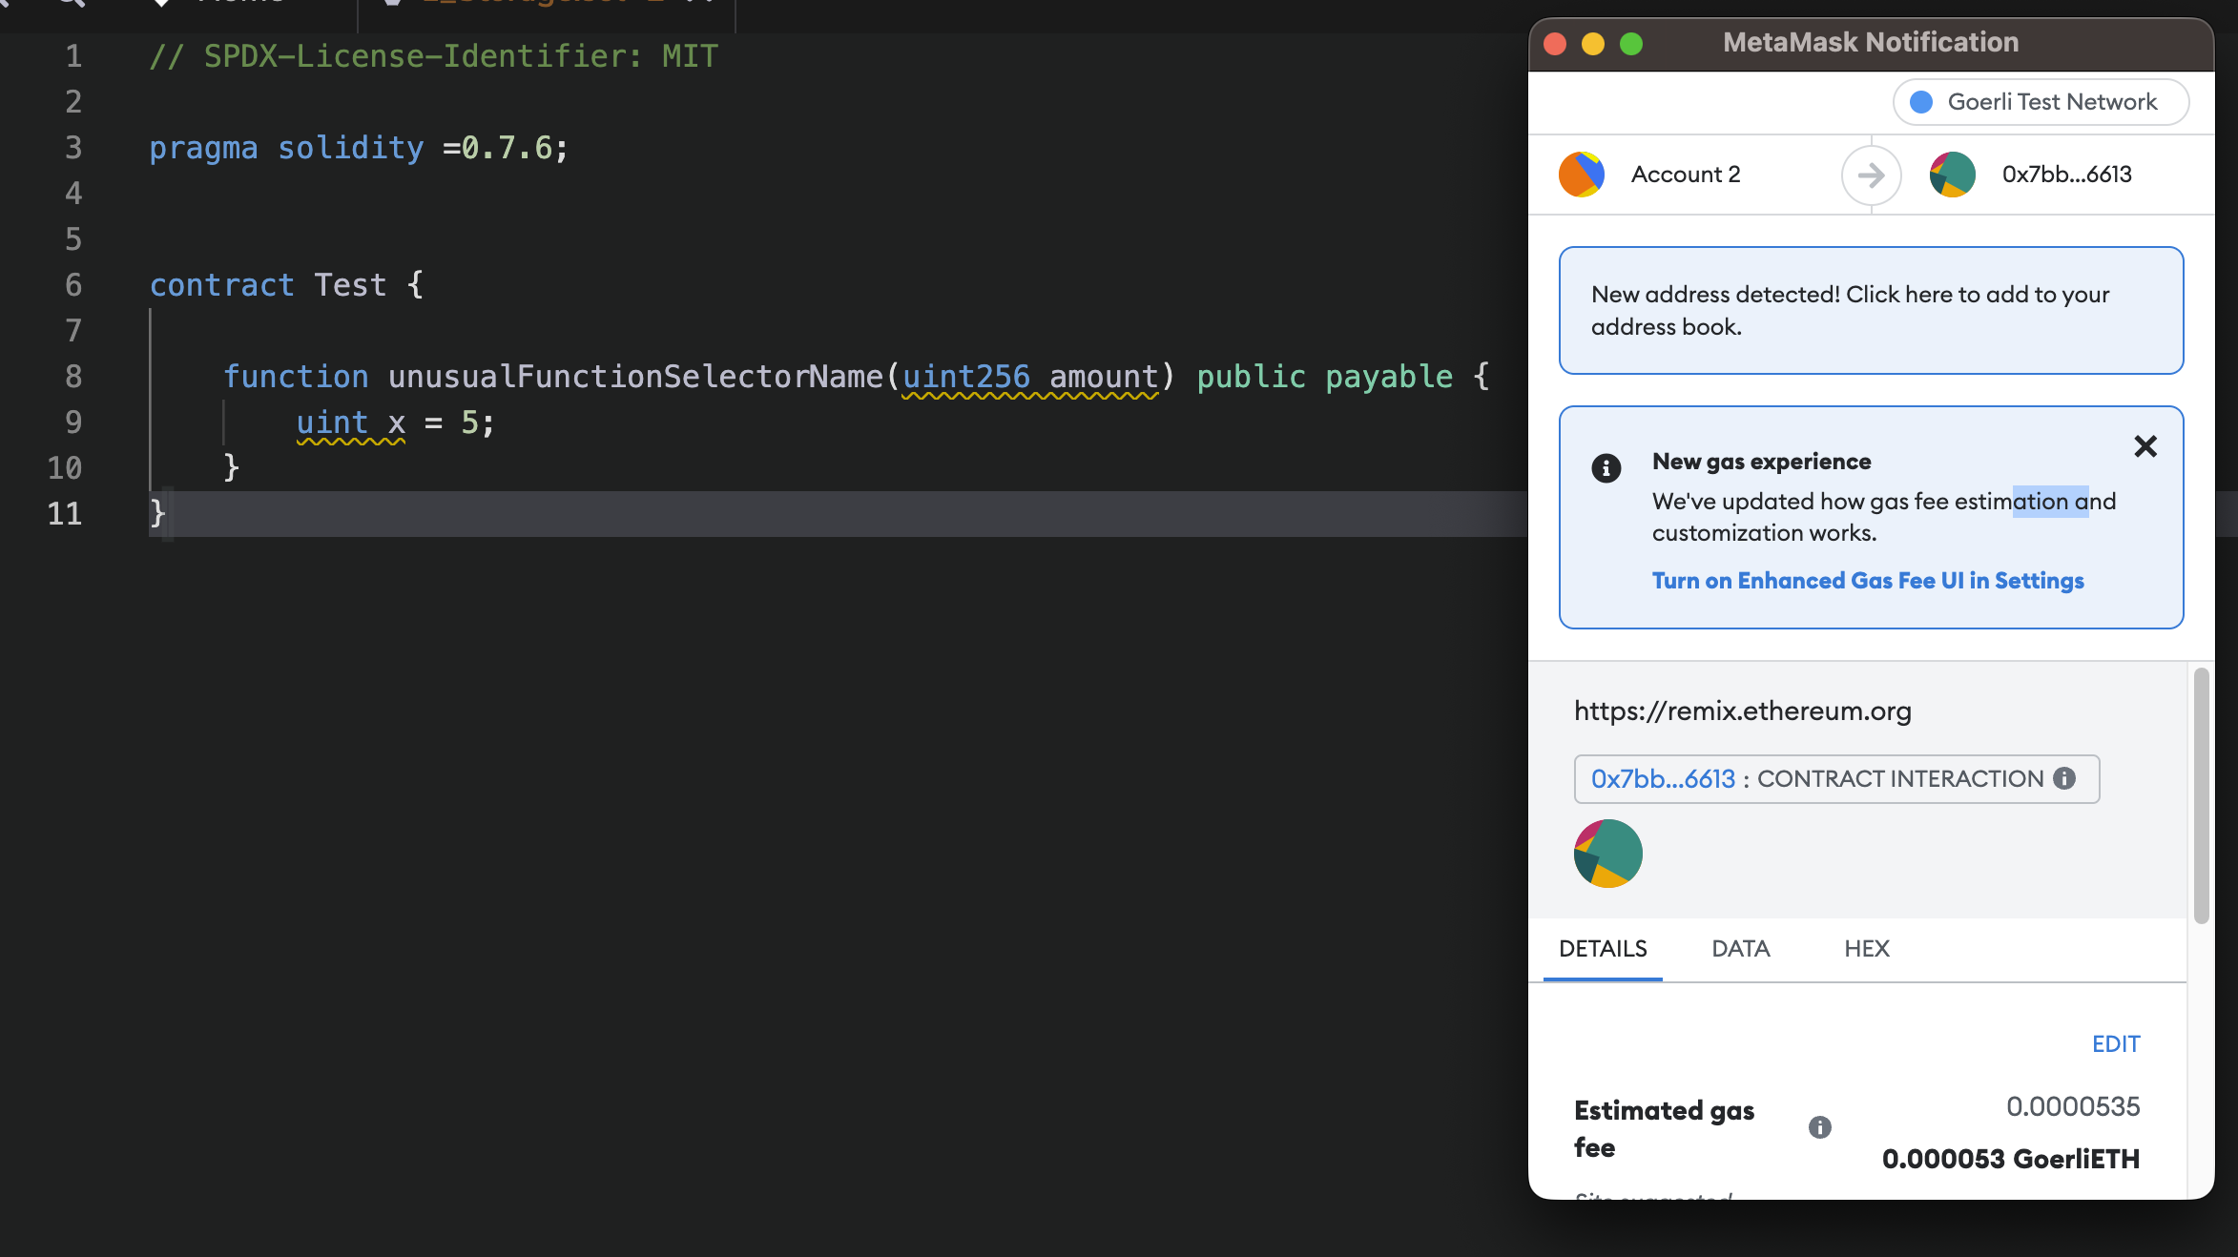Click the 0x7bb...6613 recipient address text

point(2066,175)
